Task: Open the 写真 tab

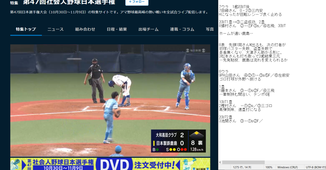Action: pyautogui.click(x=210, y=29)
